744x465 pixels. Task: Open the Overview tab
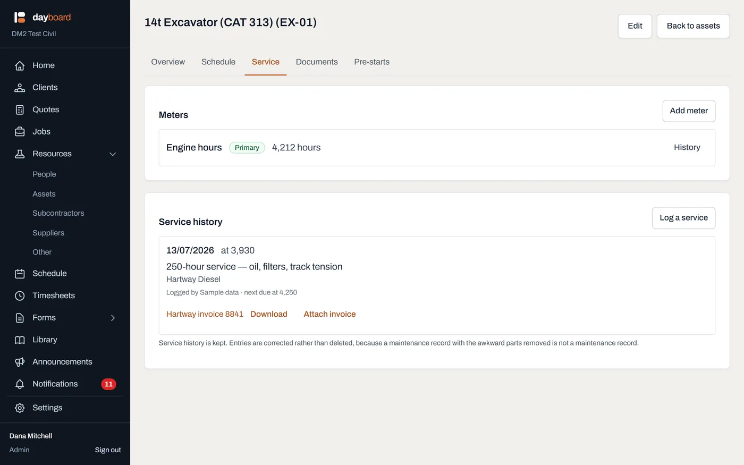coord(168,62)
